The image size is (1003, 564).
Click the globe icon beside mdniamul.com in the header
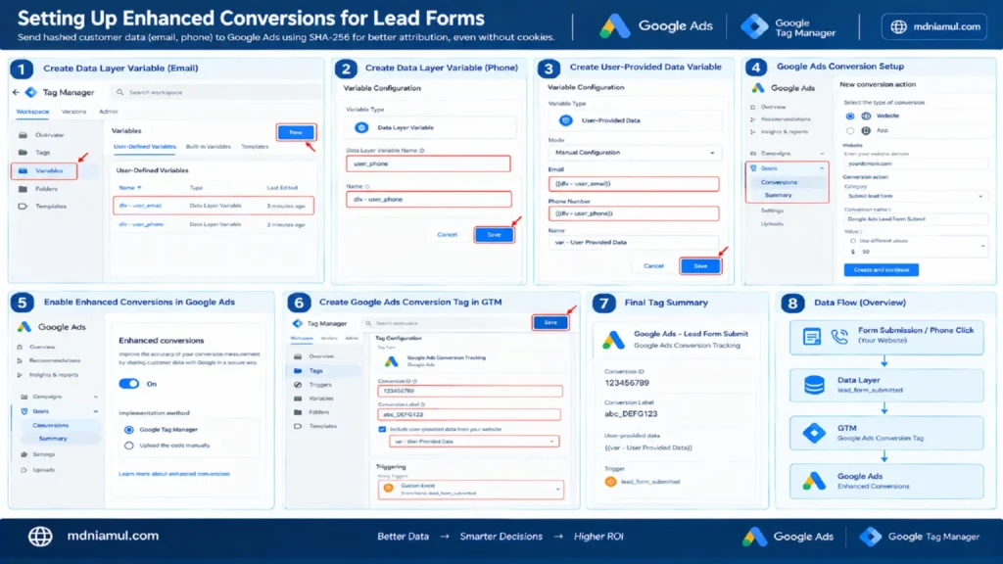[899, 26]
